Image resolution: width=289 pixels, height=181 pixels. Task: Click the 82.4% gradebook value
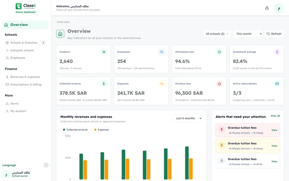[240, 61]
